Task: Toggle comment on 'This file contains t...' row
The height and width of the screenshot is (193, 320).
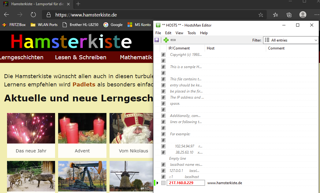Action: (163, 79)
